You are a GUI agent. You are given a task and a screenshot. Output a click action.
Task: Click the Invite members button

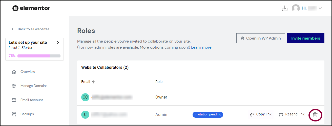pos(306,38)
